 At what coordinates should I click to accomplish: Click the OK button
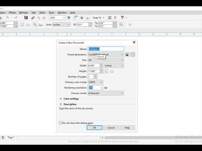[x=94, y=128]
